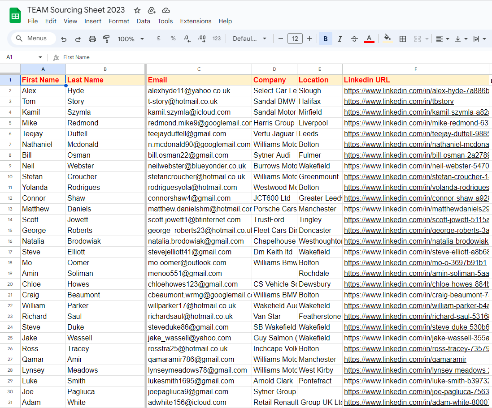
Task: Click the document title TEAM Sourcing Sheet 2023
Action: click(76, 10)
